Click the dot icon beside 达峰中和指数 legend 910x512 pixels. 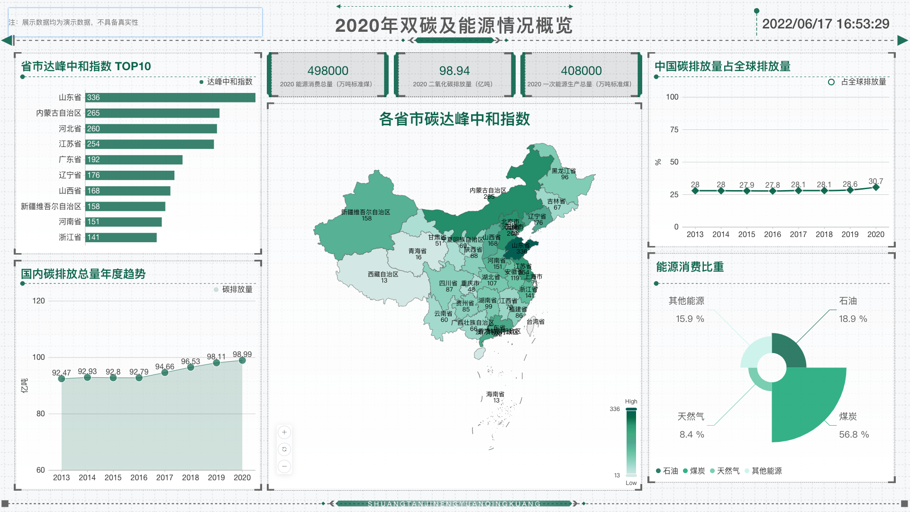tap(201, 82)
